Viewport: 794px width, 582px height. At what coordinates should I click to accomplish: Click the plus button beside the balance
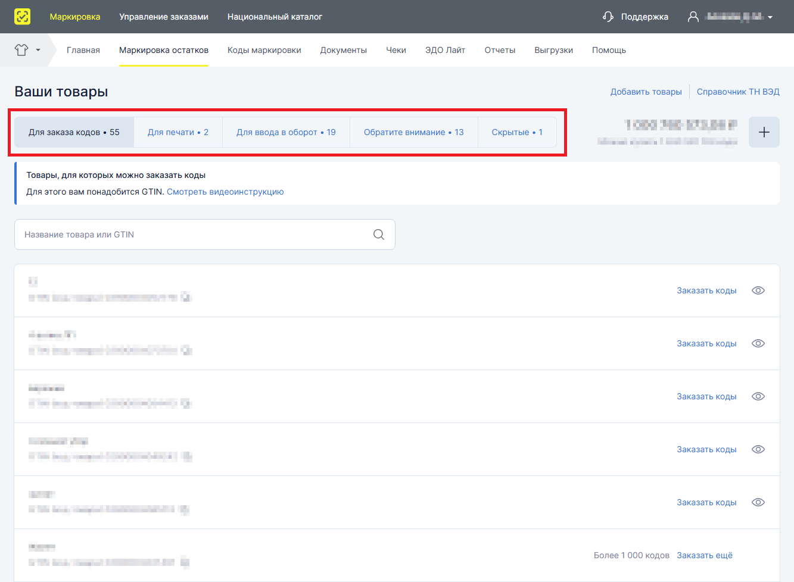click(x=764, y=132)
